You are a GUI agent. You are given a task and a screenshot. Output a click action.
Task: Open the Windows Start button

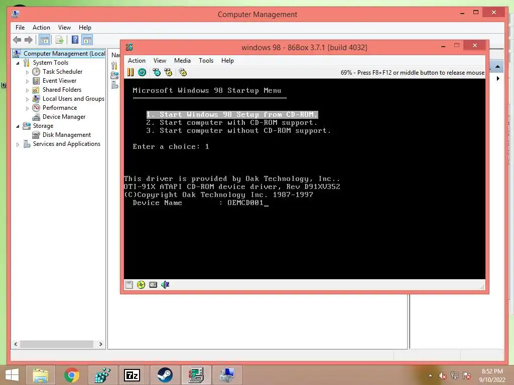[x=12, y=375]
